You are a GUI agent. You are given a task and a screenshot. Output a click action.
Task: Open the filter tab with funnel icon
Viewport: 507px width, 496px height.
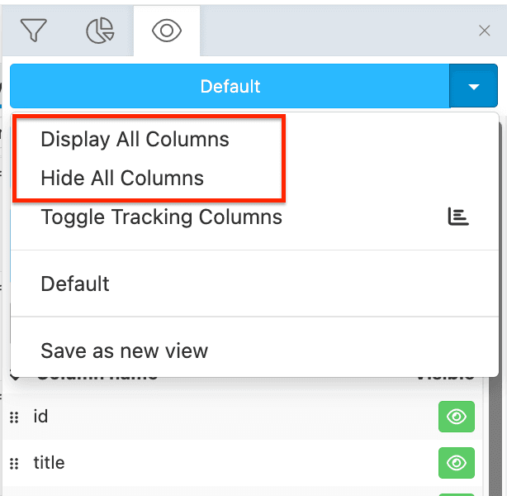tap(33, 31)
